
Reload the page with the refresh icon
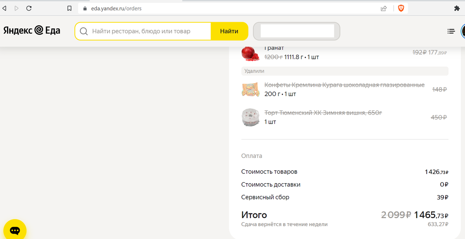pos(29,8)
